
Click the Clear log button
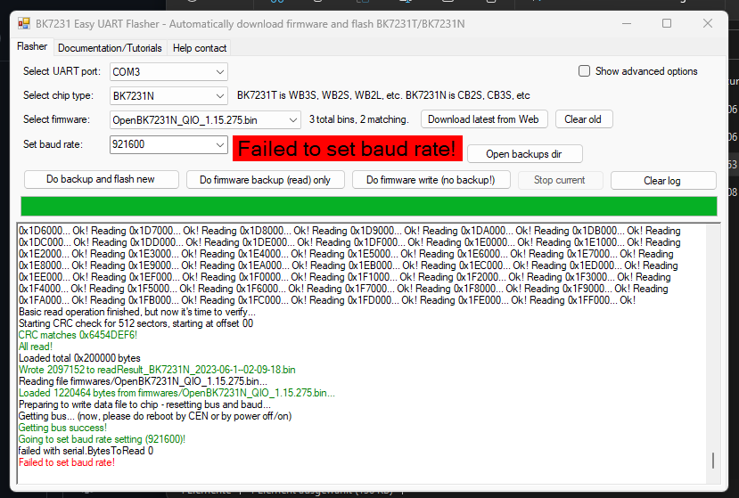click(x=662, y=181)
